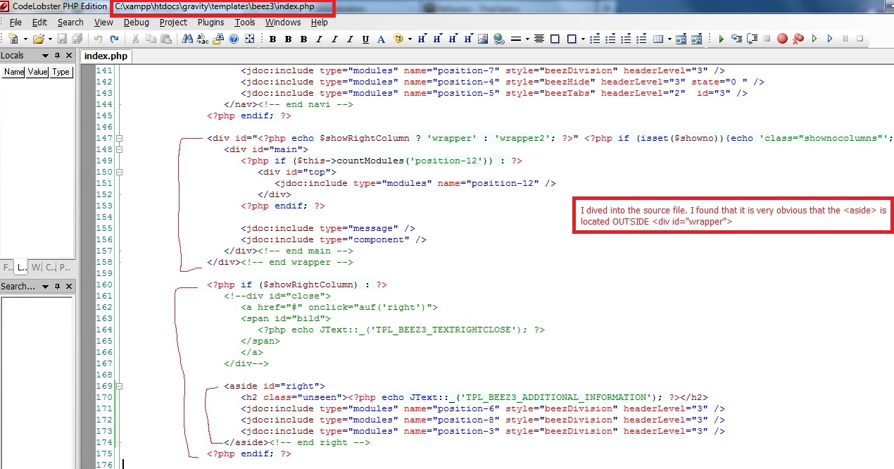The width and height of the screenshot is (894, 469).
Task: Open the File menu
Action: 15,23
